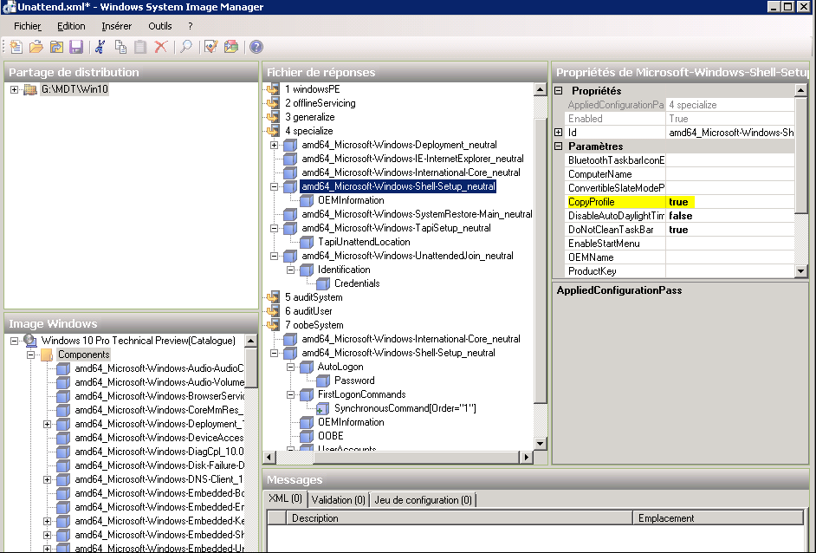Click the properties grid scroll-down arrow
The height and width of the screenshot is (553, 816).
click(x=801, y=270)
